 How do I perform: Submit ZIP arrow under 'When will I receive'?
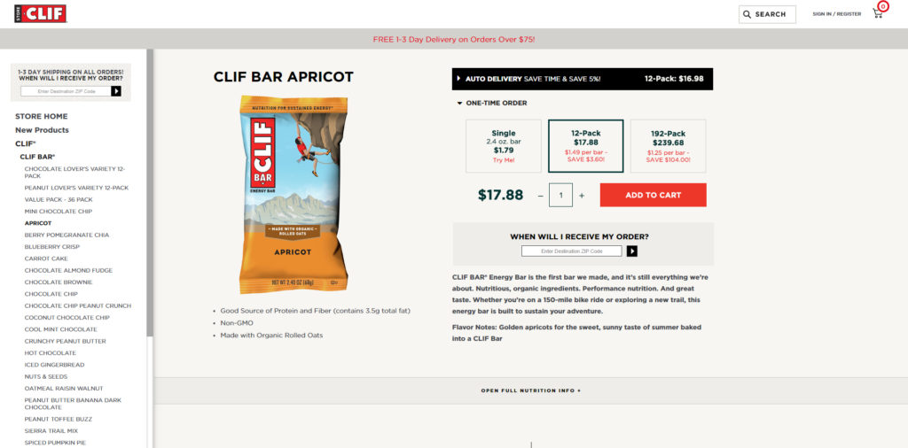pyautogui.click(x=632, y=251)
